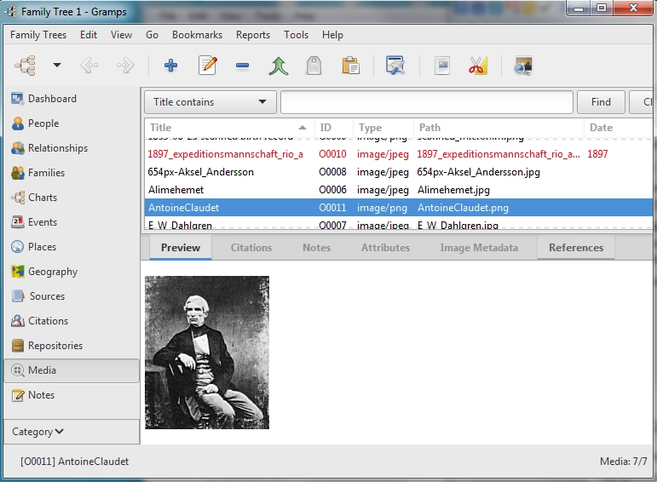This screenshot has width=657, height=482.
Task: Open the Edit menu
Action: 89,35
